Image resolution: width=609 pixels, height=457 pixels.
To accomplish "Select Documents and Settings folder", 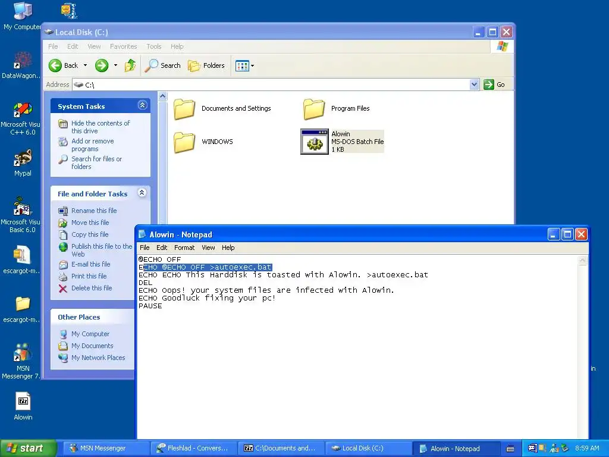I will click(x=222, y=108).
